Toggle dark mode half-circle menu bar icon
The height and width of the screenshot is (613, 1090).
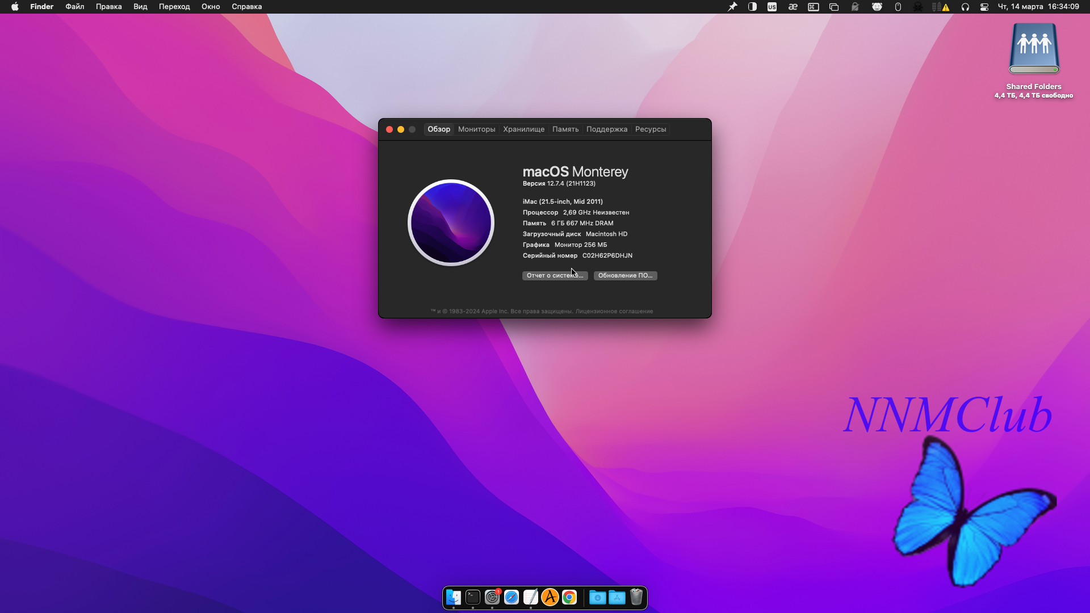tap(752, 7)
